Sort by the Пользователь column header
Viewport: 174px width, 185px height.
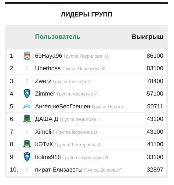pos(58,37)
